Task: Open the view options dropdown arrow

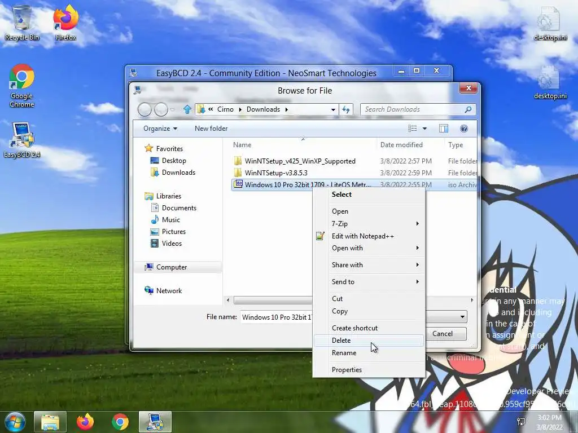Action: click(x=424, y=129)
